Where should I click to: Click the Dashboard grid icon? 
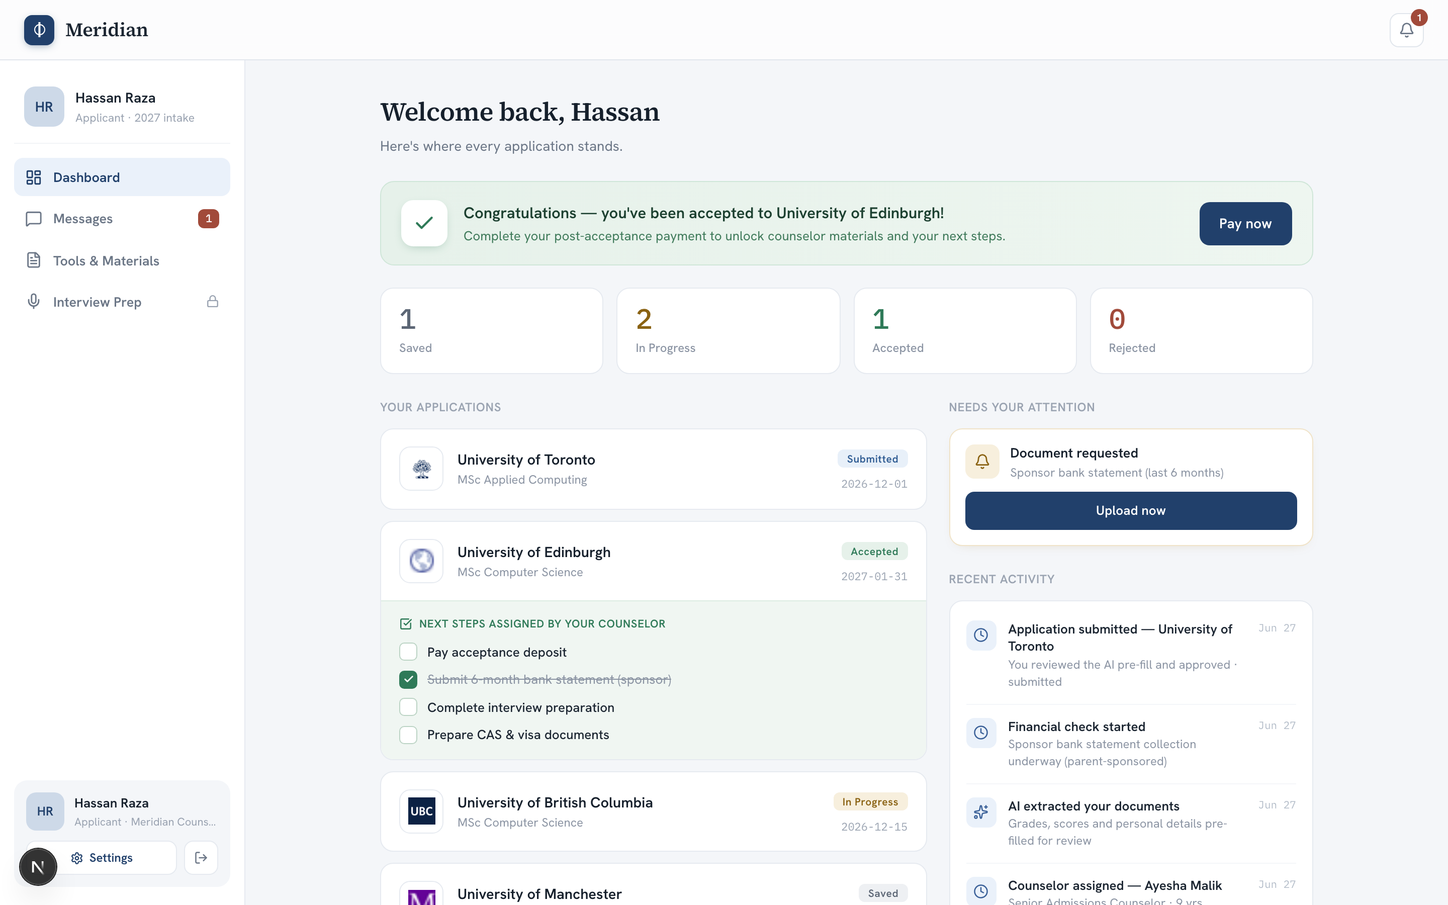click(x=34, y=177)
